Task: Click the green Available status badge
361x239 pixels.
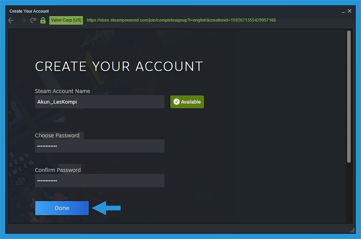Action: click(187, 102)
